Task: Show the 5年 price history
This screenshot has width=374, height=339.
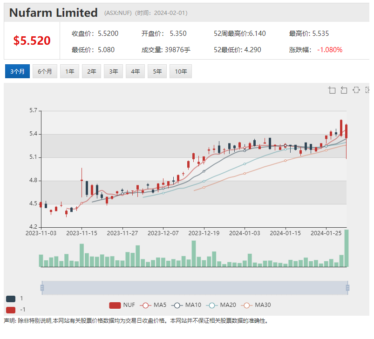Action: coord(157,71)
